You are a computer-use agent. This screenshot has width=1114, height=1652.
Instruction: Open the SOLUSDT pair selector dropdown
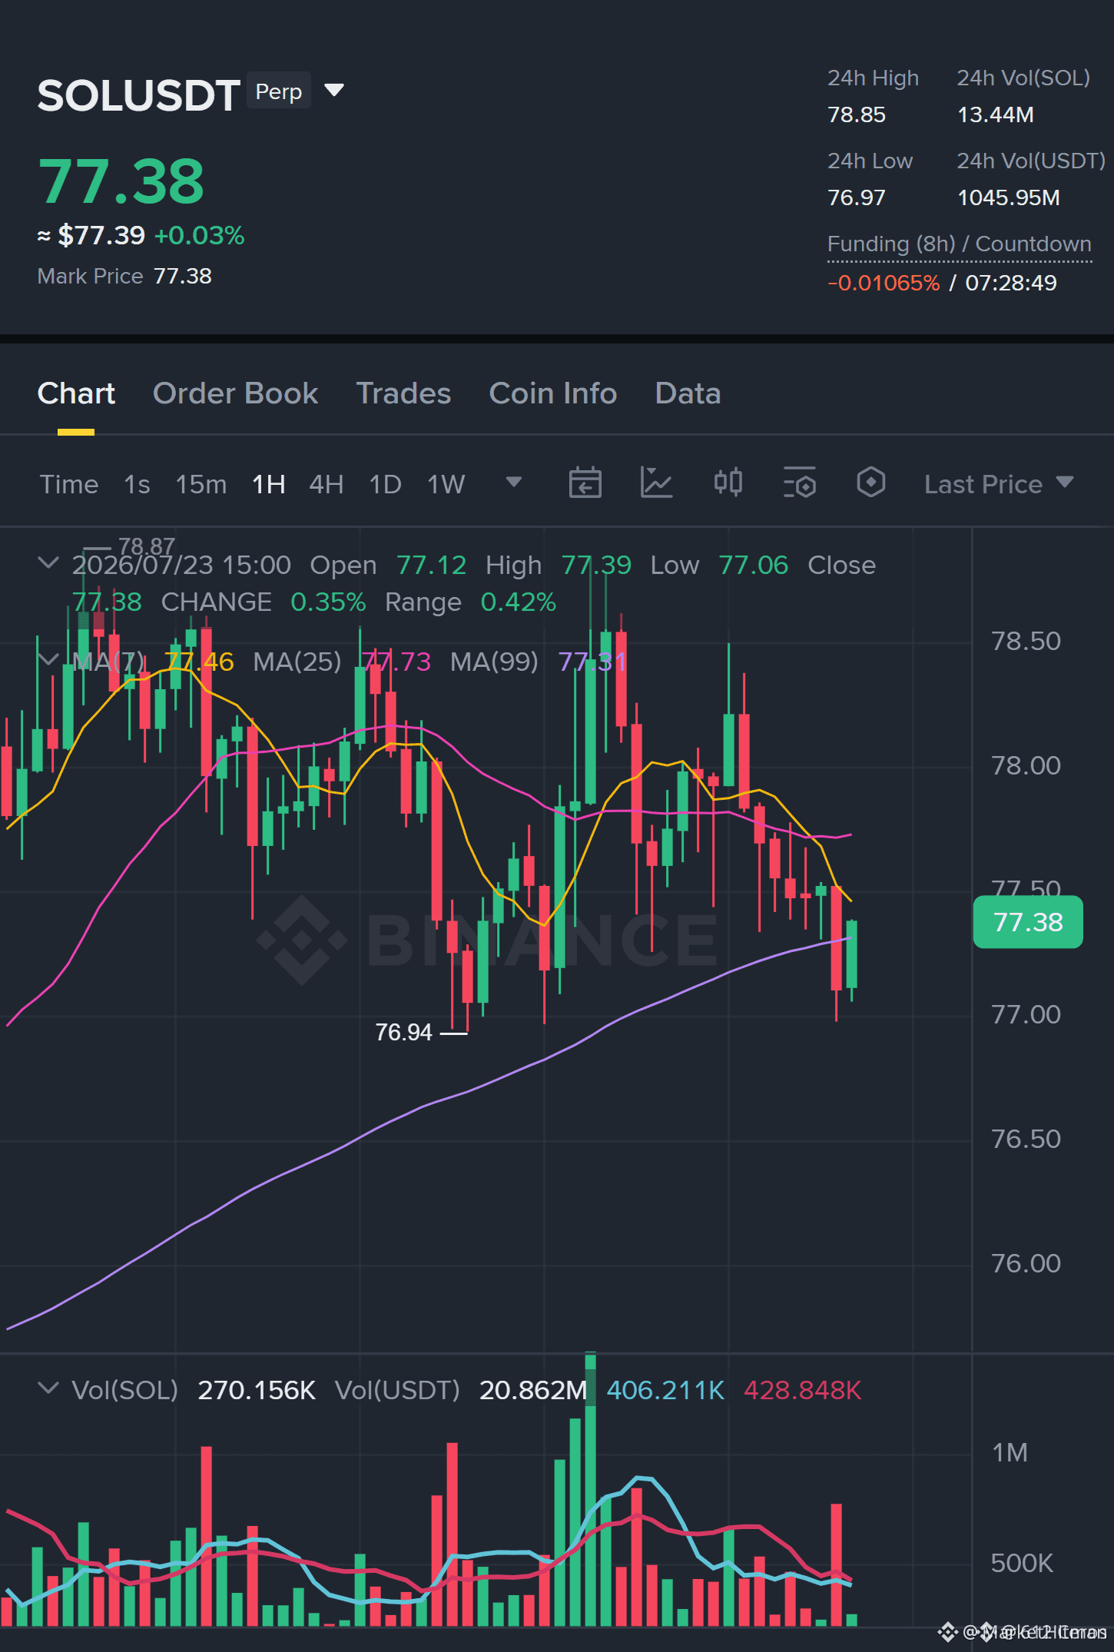click(334, 91)
